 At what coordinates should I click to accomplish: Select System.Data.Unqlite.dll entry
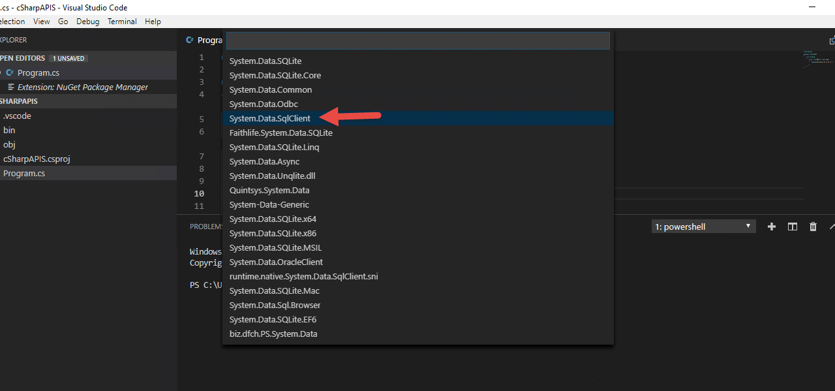417,176
